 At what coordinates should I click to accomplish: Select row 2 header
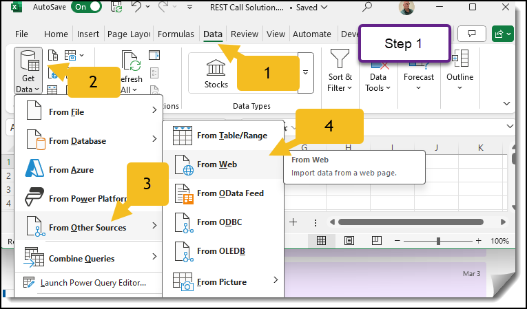(x=8, y=175)
